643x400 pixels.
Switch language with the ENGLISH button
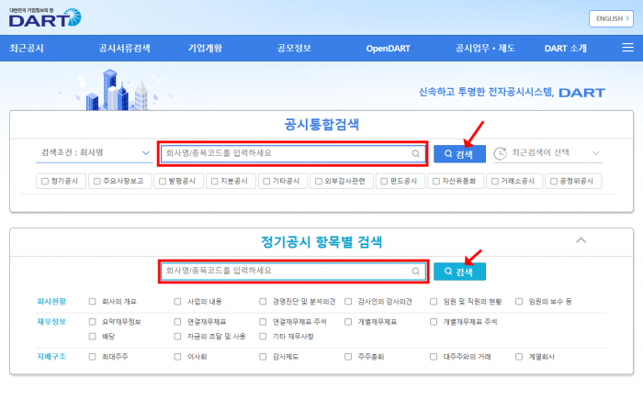(613, 18)
